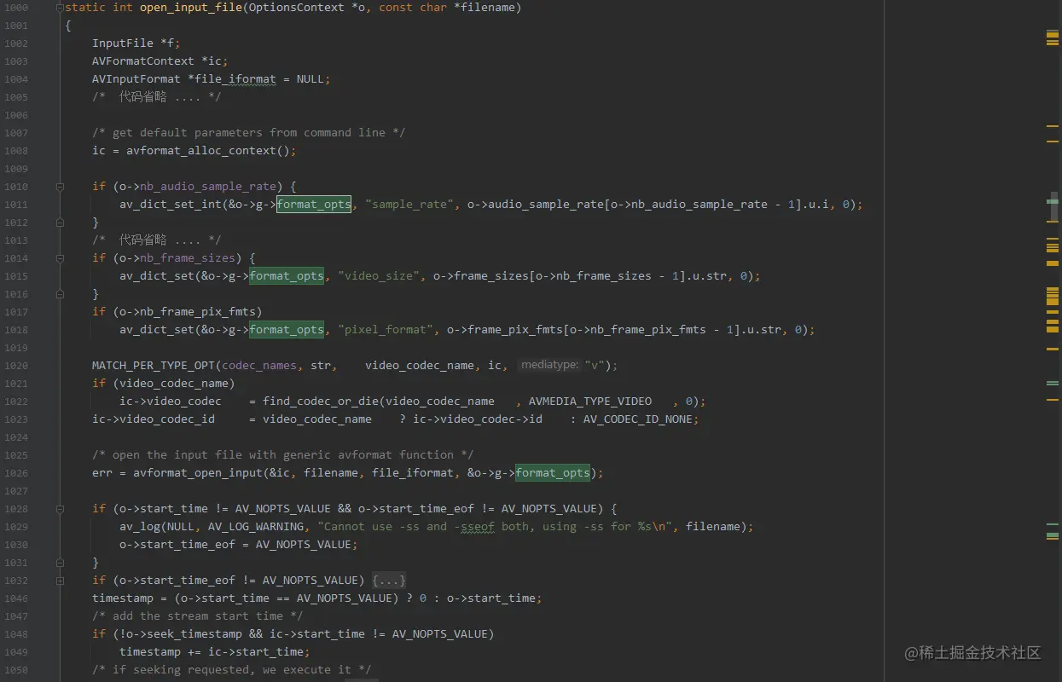
Task: Click the boxed format_opts on line 1011
Action: point(314,205)
